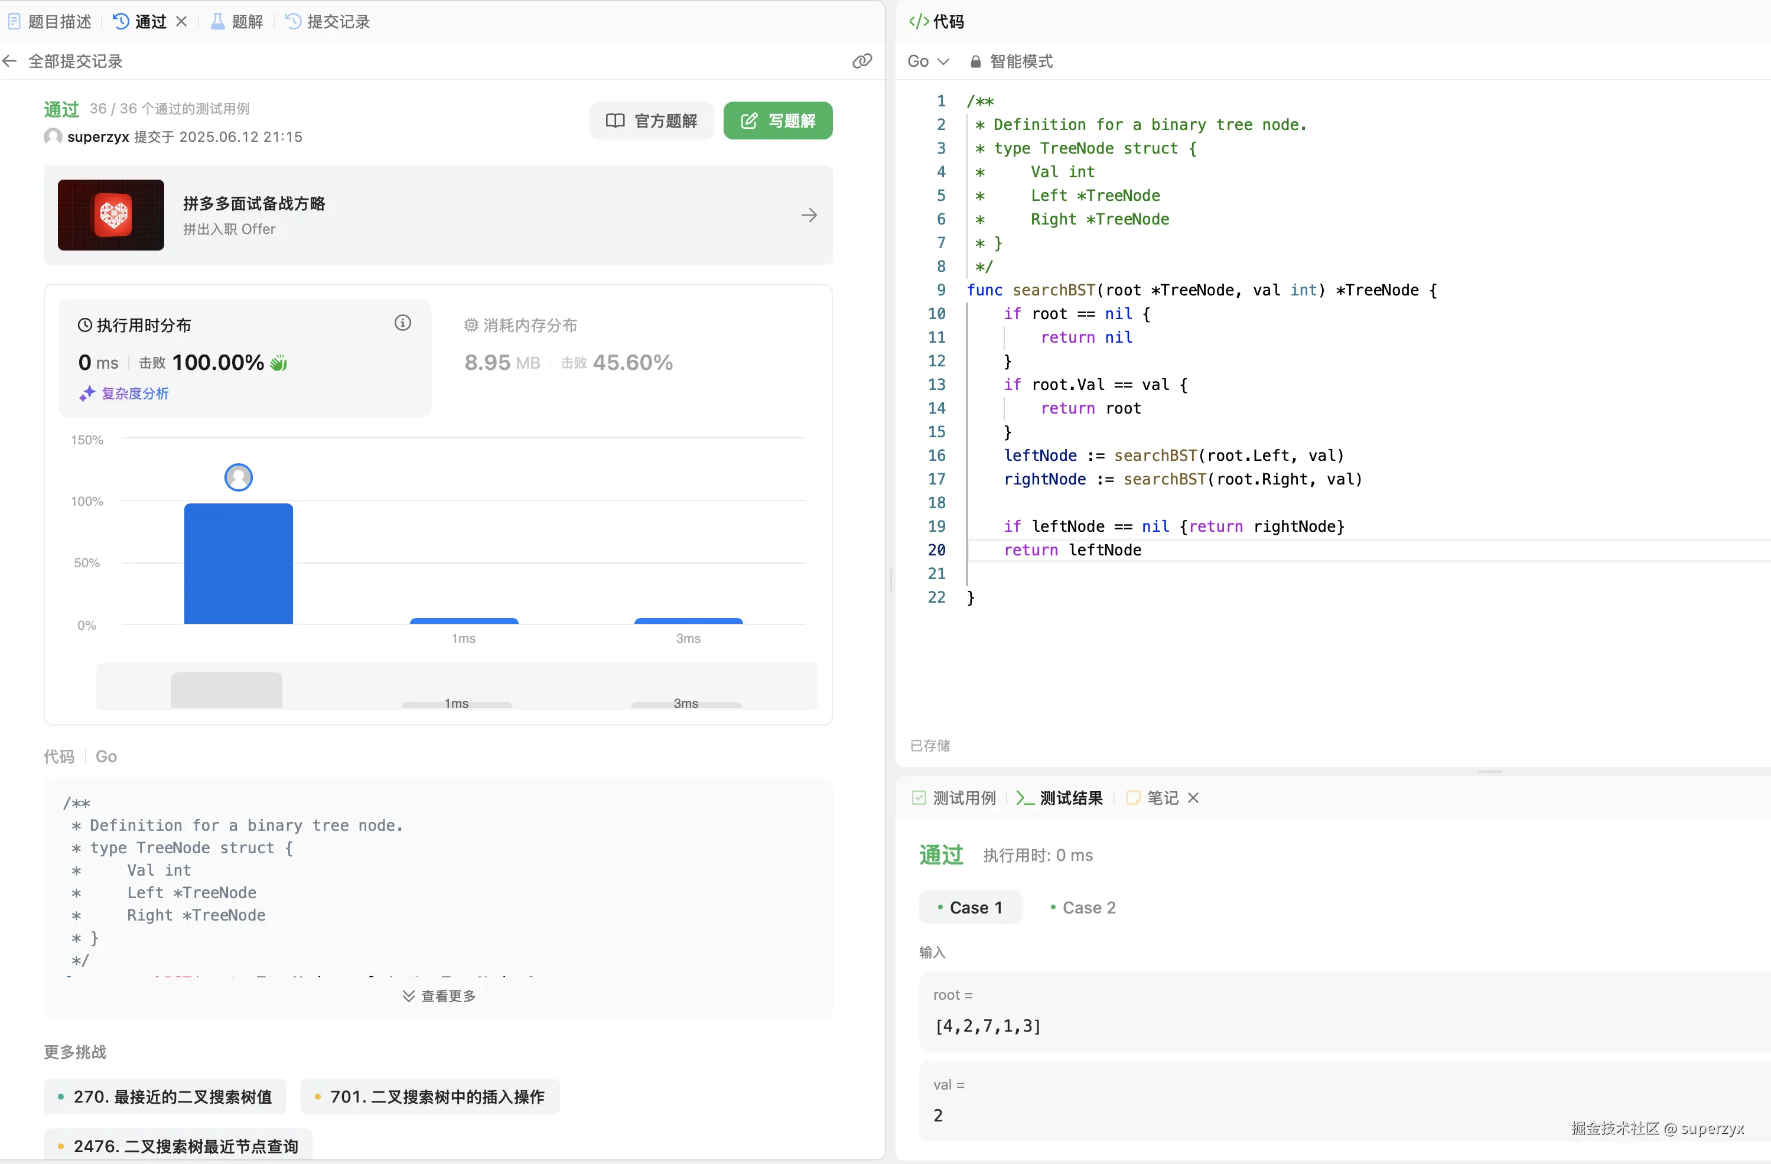
Task: Click the user avatar marker on chart
Action: point(238,477)
